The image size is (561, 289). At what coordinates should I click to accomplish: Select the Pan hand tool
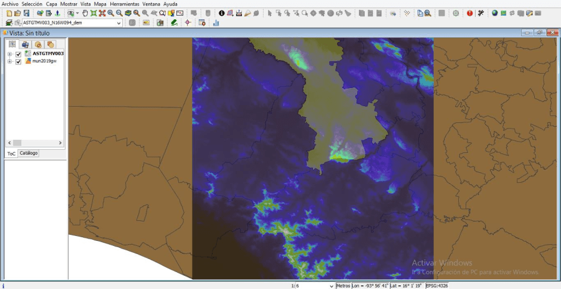85,13
